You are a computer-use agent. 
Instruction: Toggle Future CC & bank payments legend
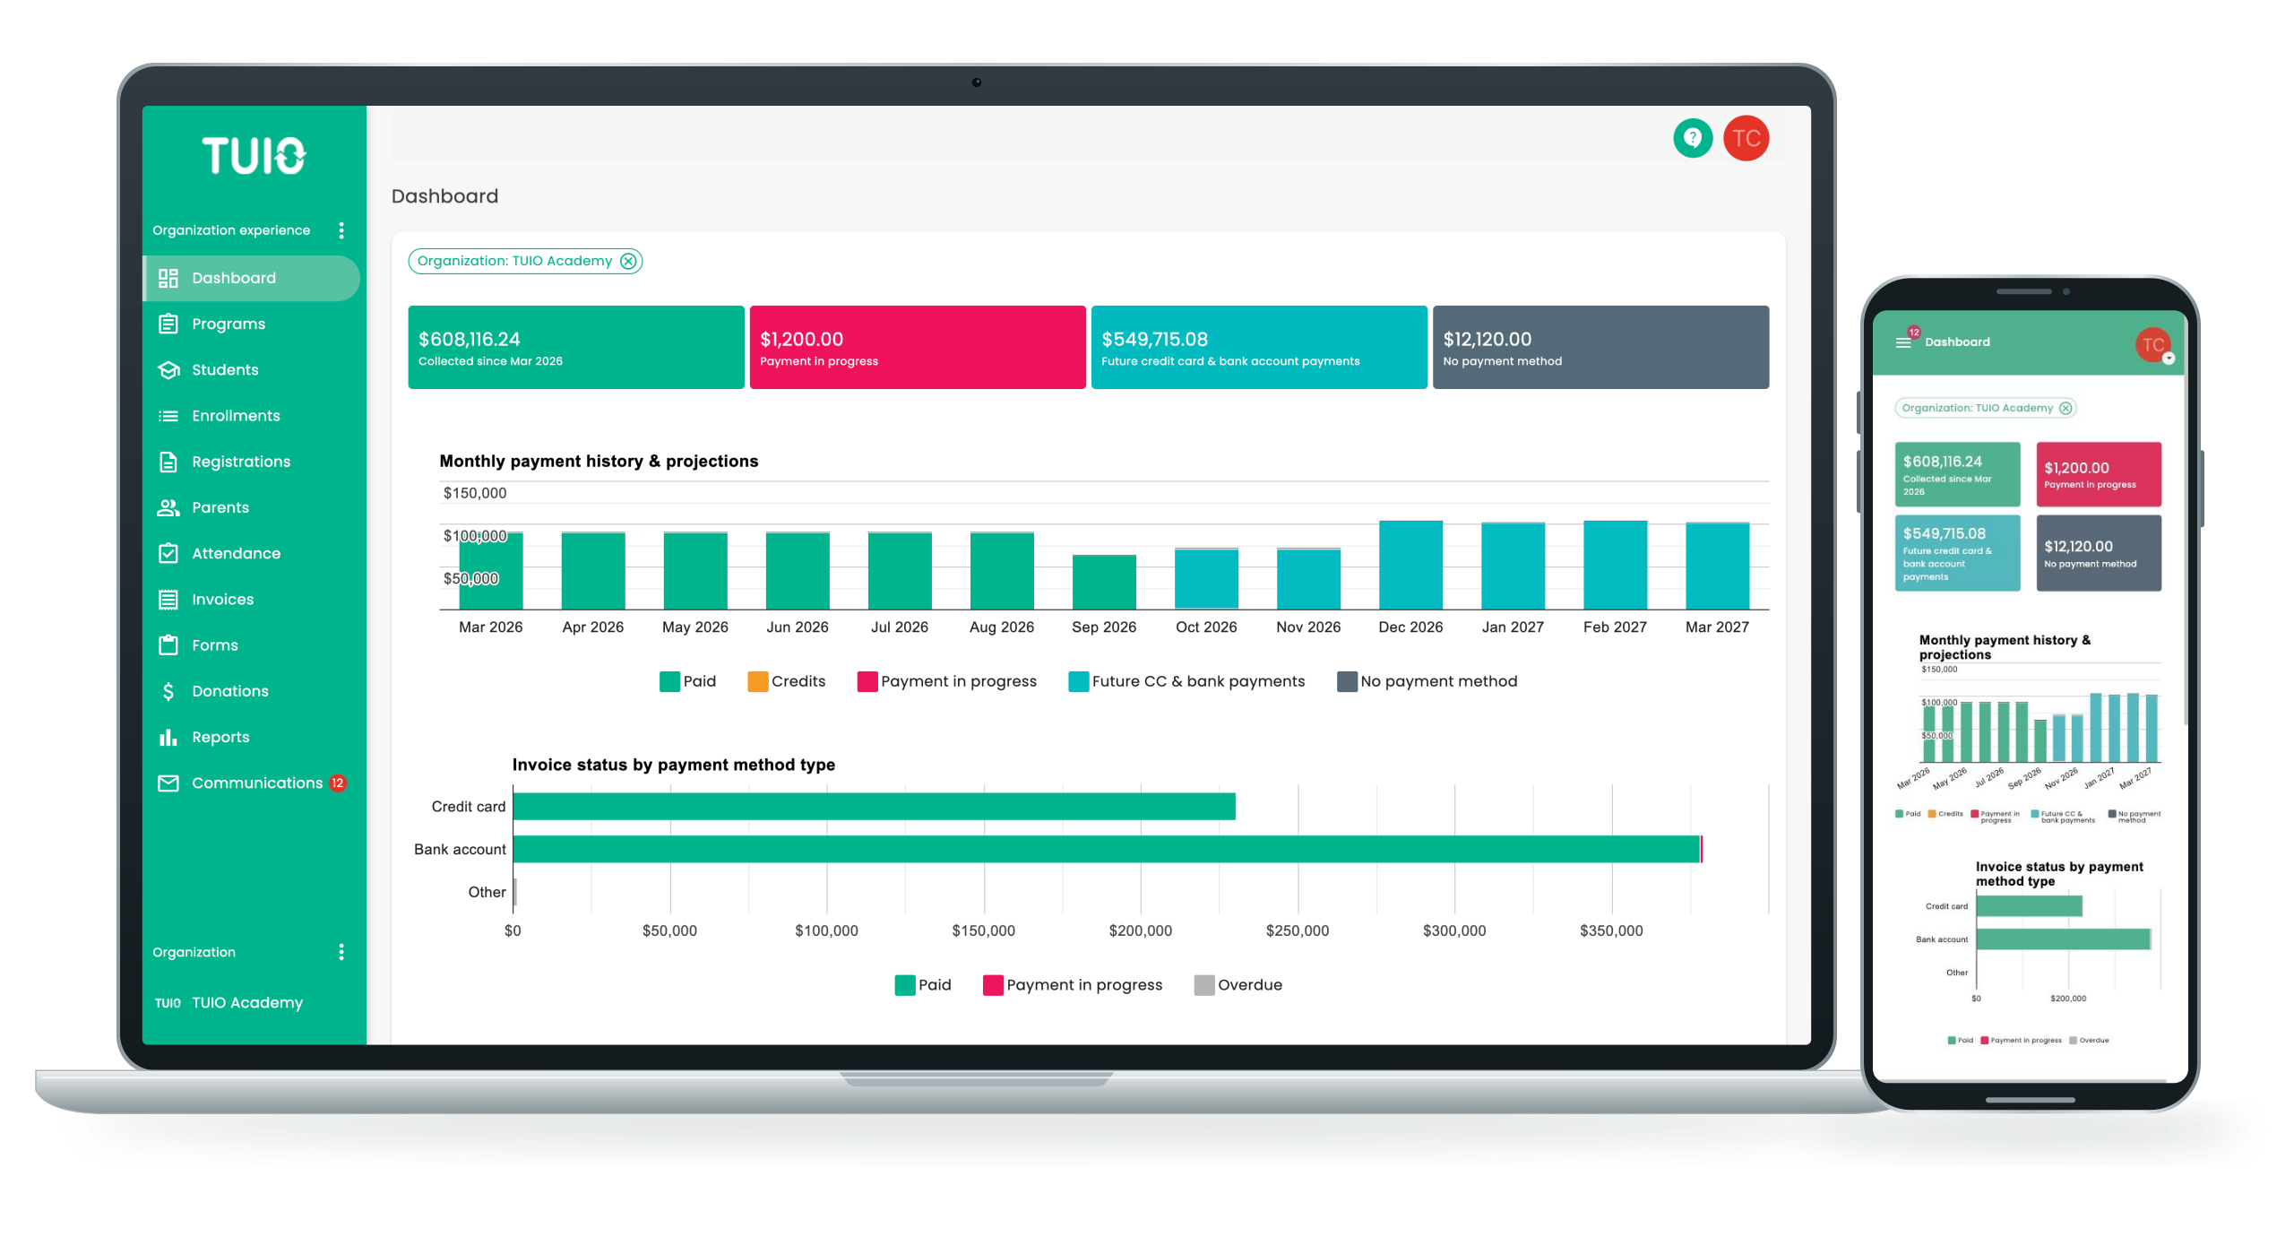[x=1186, y=681]
